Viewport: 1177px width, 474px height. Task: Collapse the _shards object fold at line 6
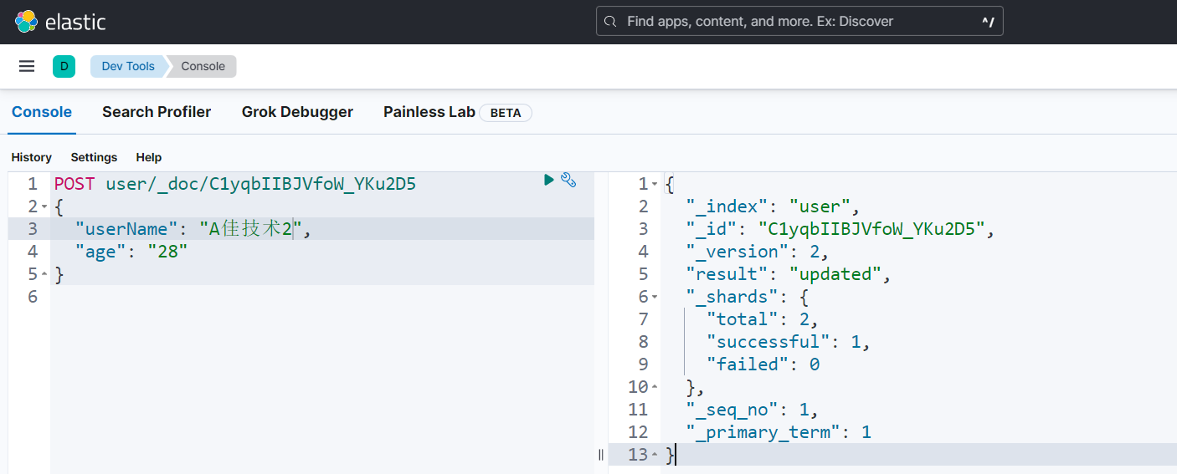coord(655,297)
